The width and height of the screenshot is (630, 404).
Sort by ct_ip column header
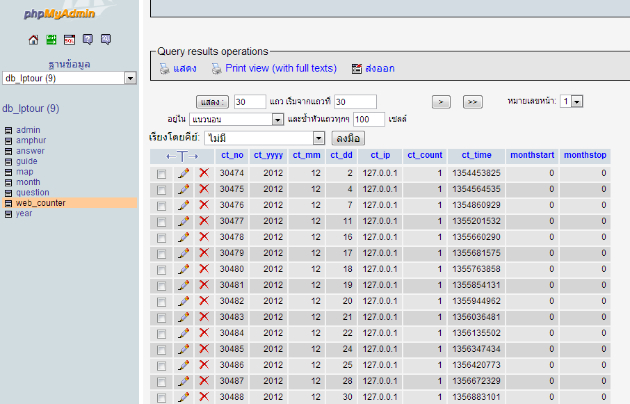[380, 155]
